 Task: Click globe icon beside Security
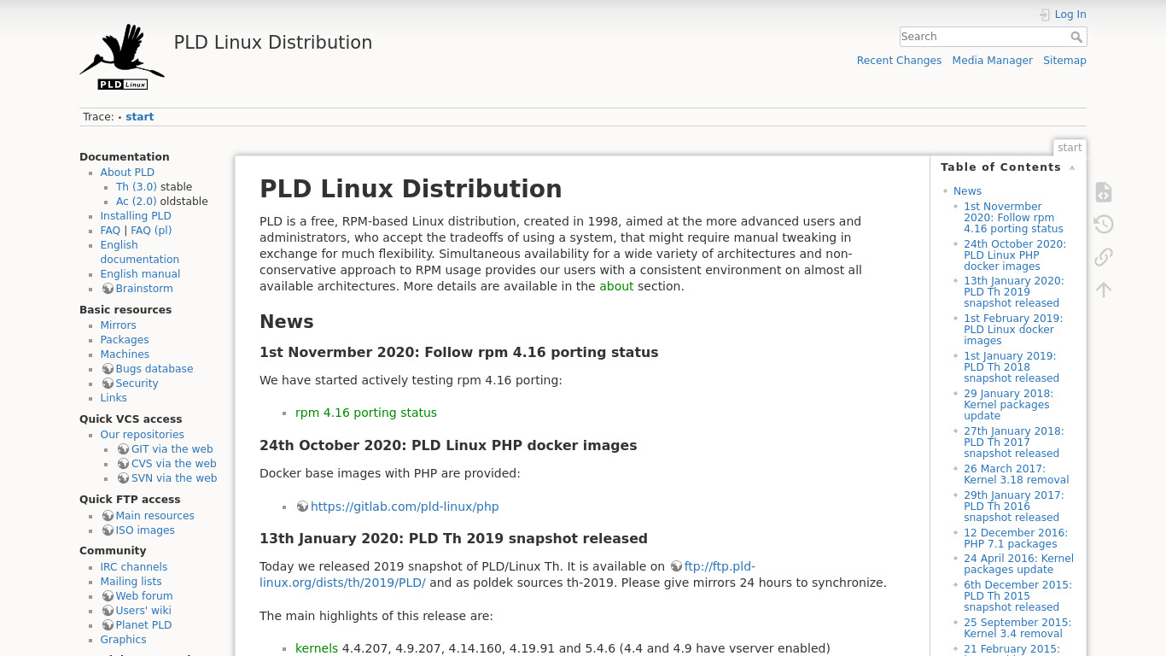[x=108, y=384]
